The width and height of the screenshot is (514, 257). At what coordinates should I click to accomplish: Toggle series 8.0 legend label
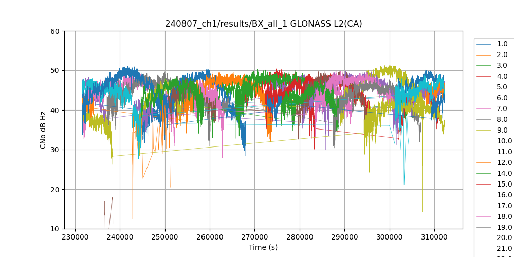click(x=502, y=120)
